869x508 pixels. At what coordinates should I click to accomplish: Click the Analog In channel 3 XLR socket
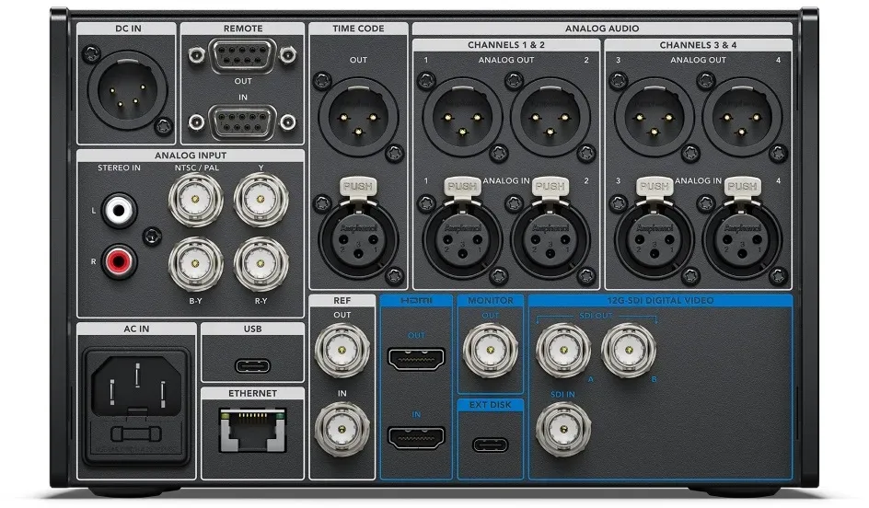[x=655, y=239]
